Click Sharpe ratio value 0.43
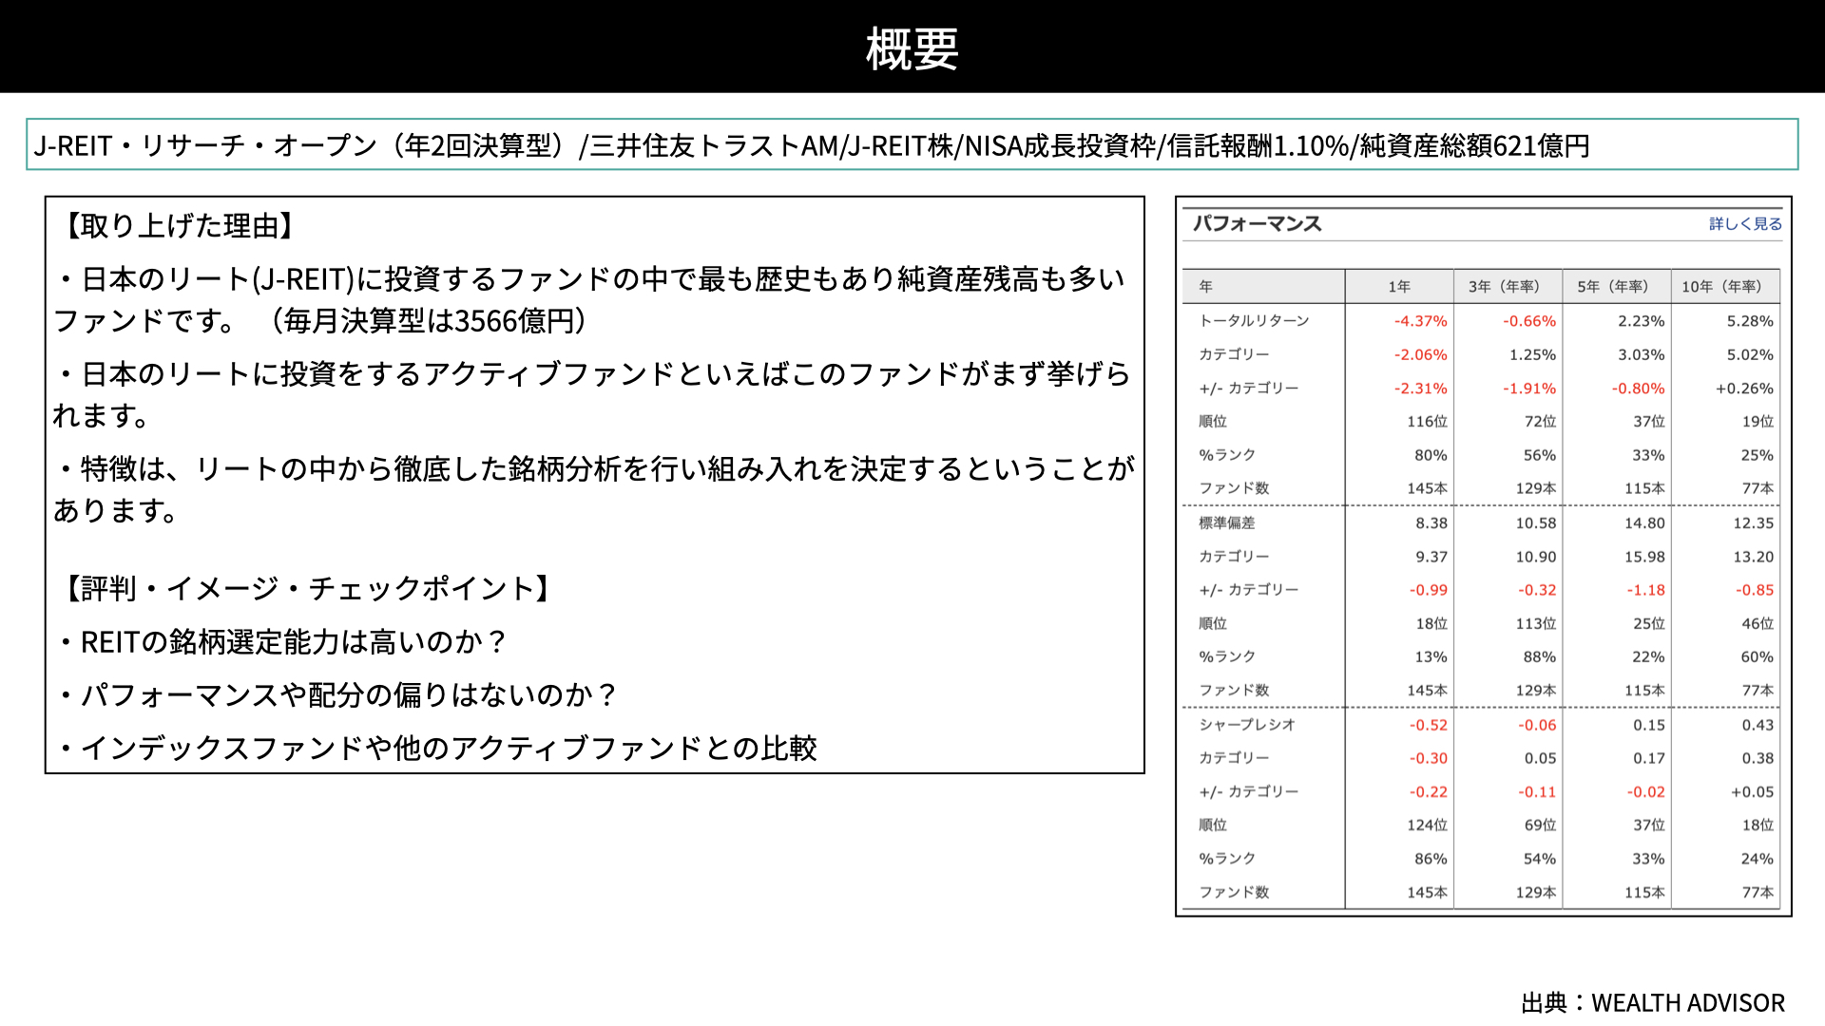Image resolution: width=1825 pixels, height=1026 pixels. click(1758, 725)
